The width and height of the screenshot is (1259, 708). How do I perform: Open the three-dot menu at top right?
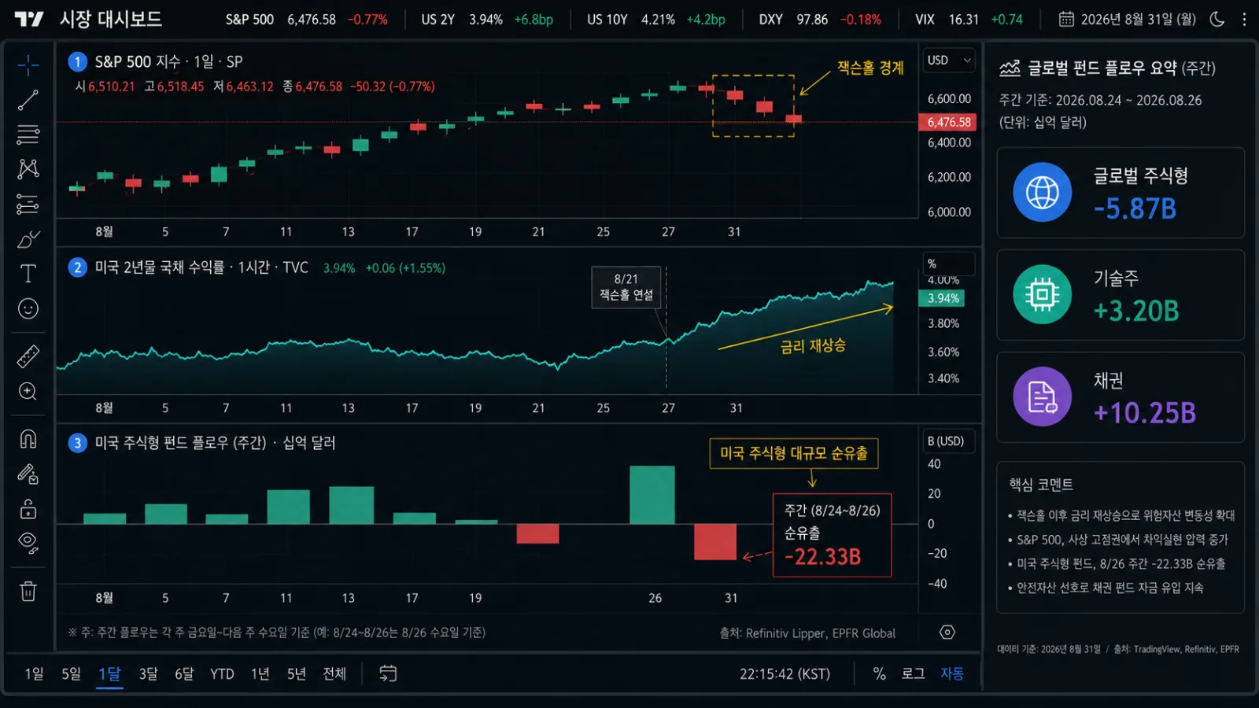click(1244, 19)
